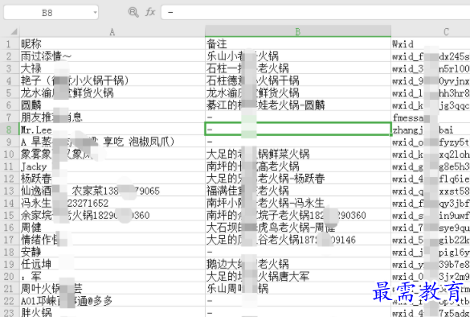
Task: Select cell B14 ending with 老火锅-冯永生
Action: [298, 203]
